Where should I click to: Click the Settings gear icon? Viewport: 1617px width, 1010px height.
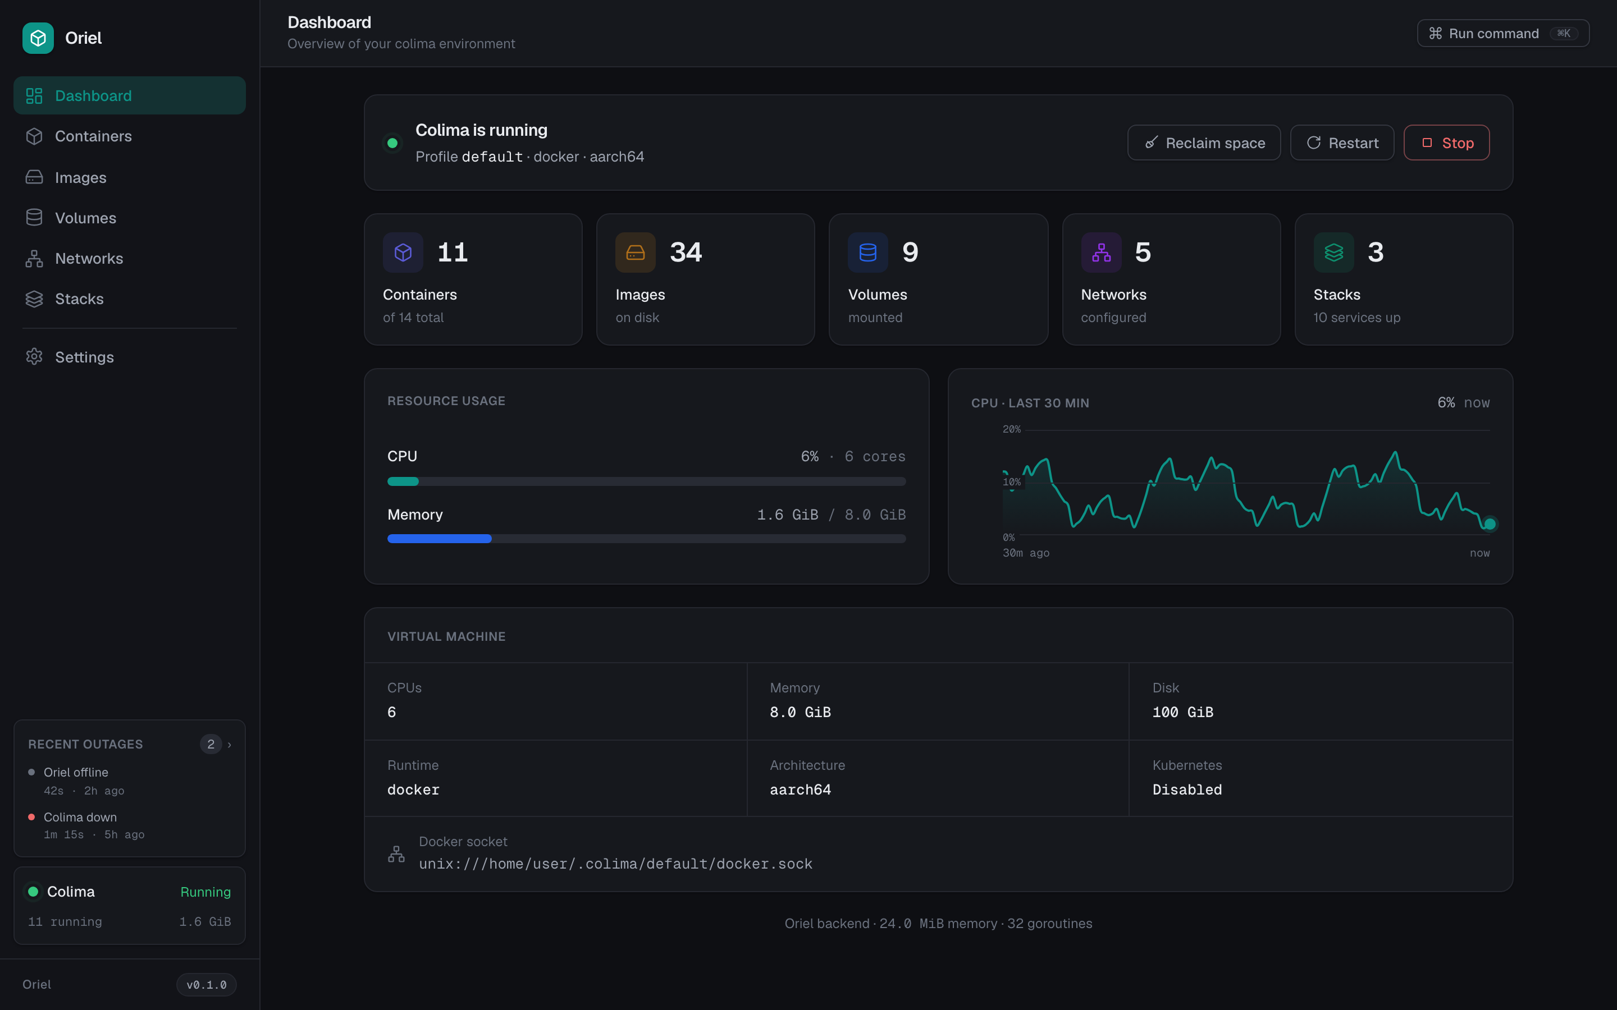tap(34, 357)
